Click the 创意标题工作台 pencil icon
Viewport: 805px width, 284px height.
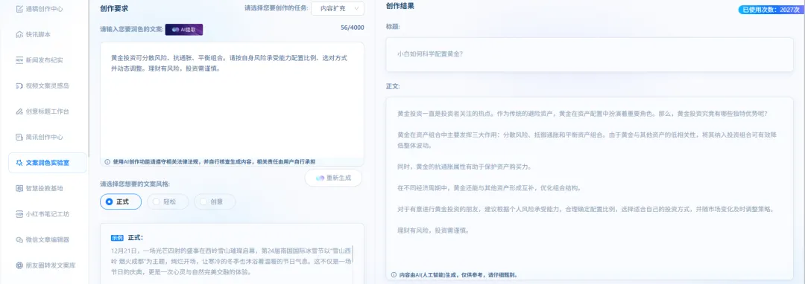(19, 111)
